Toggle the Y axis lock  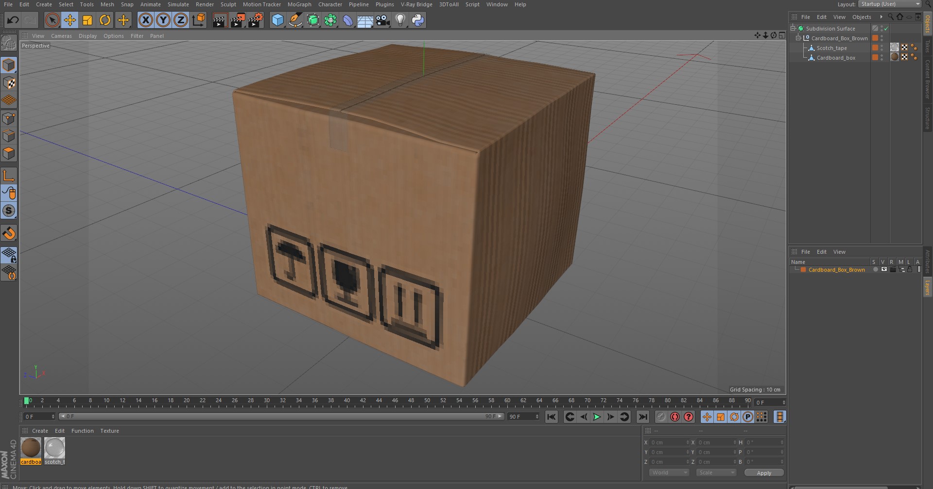[x=163, y=20]
